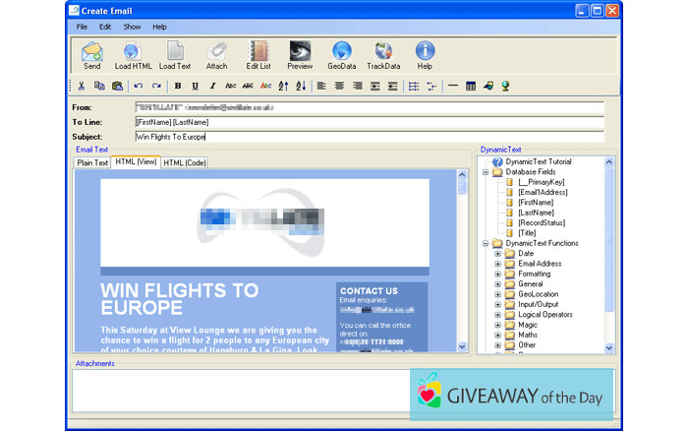Toggle bold formatting
The width and height of the screenshot is (688, 431).
(178, 87)
